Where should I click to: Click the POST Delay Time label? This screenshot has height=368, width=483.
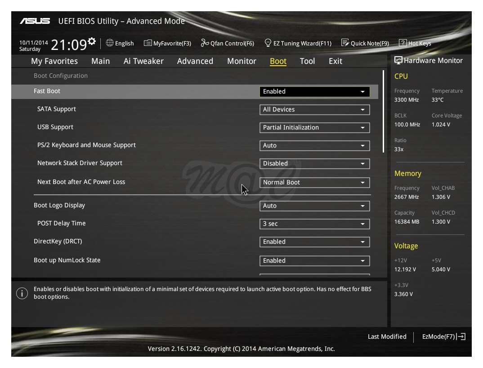61,223
